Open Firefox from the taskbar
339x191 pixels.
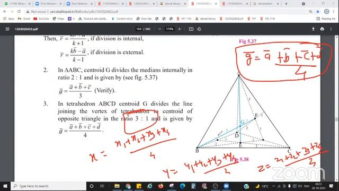(160, 186)
